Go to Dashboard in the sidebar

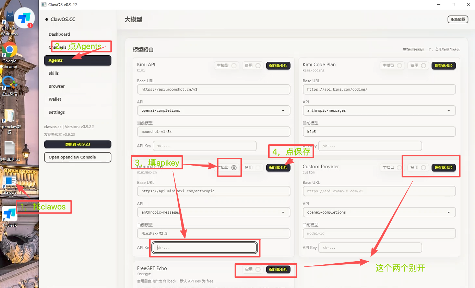coord(59,34)
